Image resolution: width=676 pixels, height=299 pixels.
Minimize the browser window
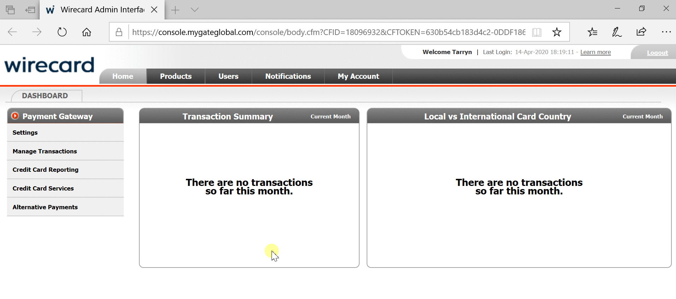[618, 8]
